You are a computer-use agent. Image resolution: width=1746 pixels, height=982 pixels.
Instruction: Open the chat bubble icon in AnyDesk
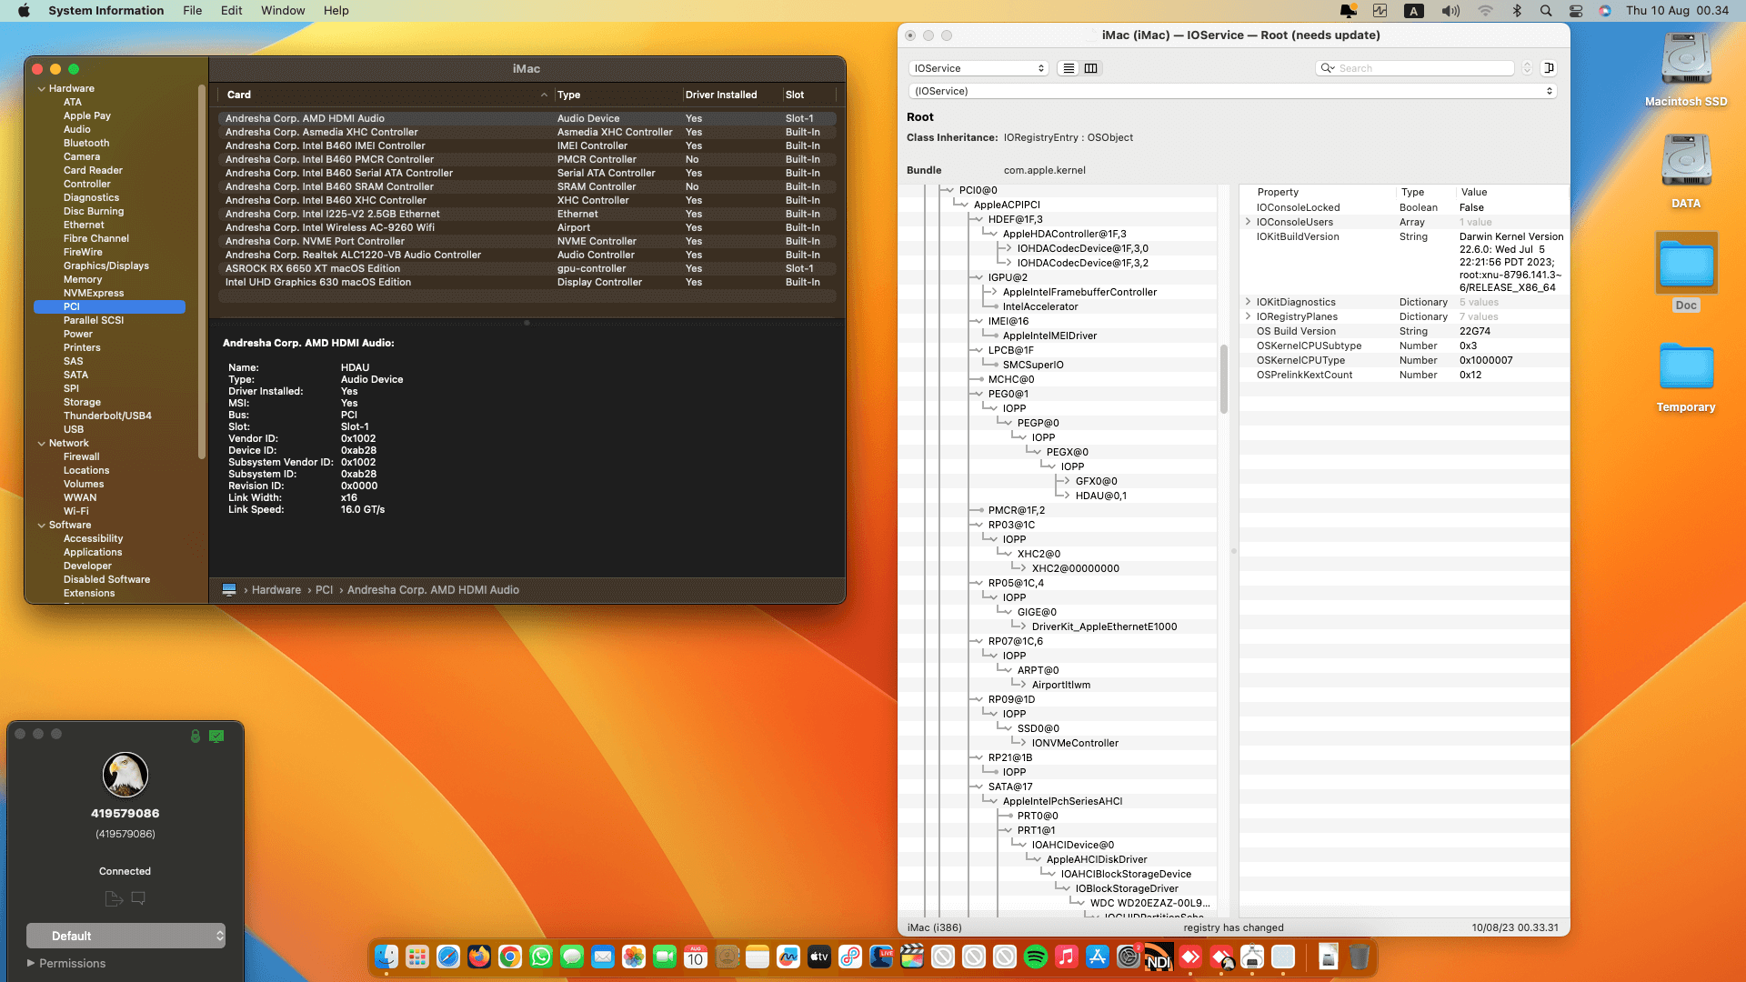pos(138,898)
